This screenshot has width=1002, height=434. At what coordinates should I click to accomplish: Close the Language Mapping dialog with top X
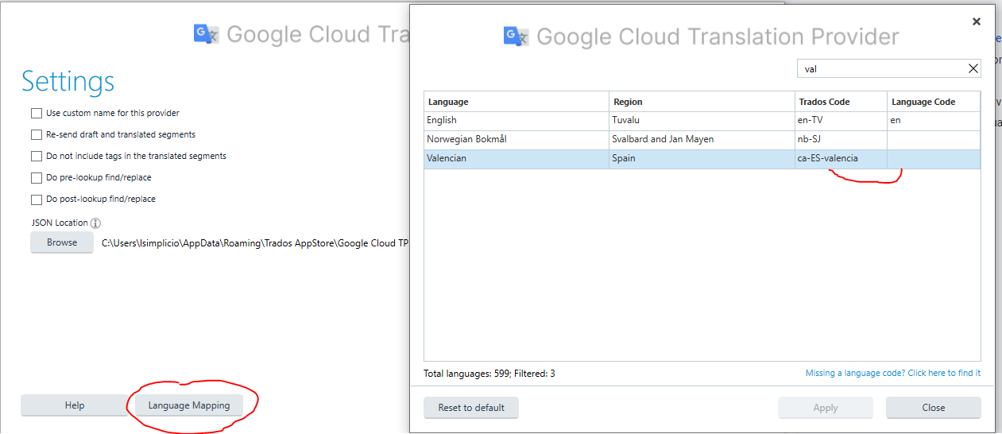[977, 21]
